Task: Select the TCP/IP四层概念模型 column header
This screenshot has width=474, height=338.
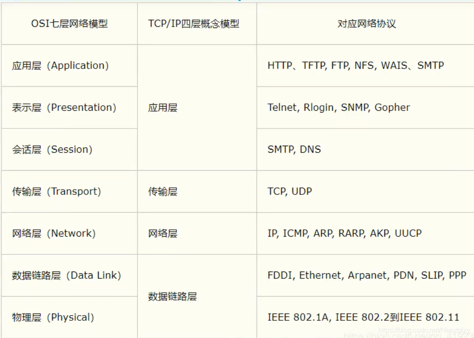Action: pos(197,24)
